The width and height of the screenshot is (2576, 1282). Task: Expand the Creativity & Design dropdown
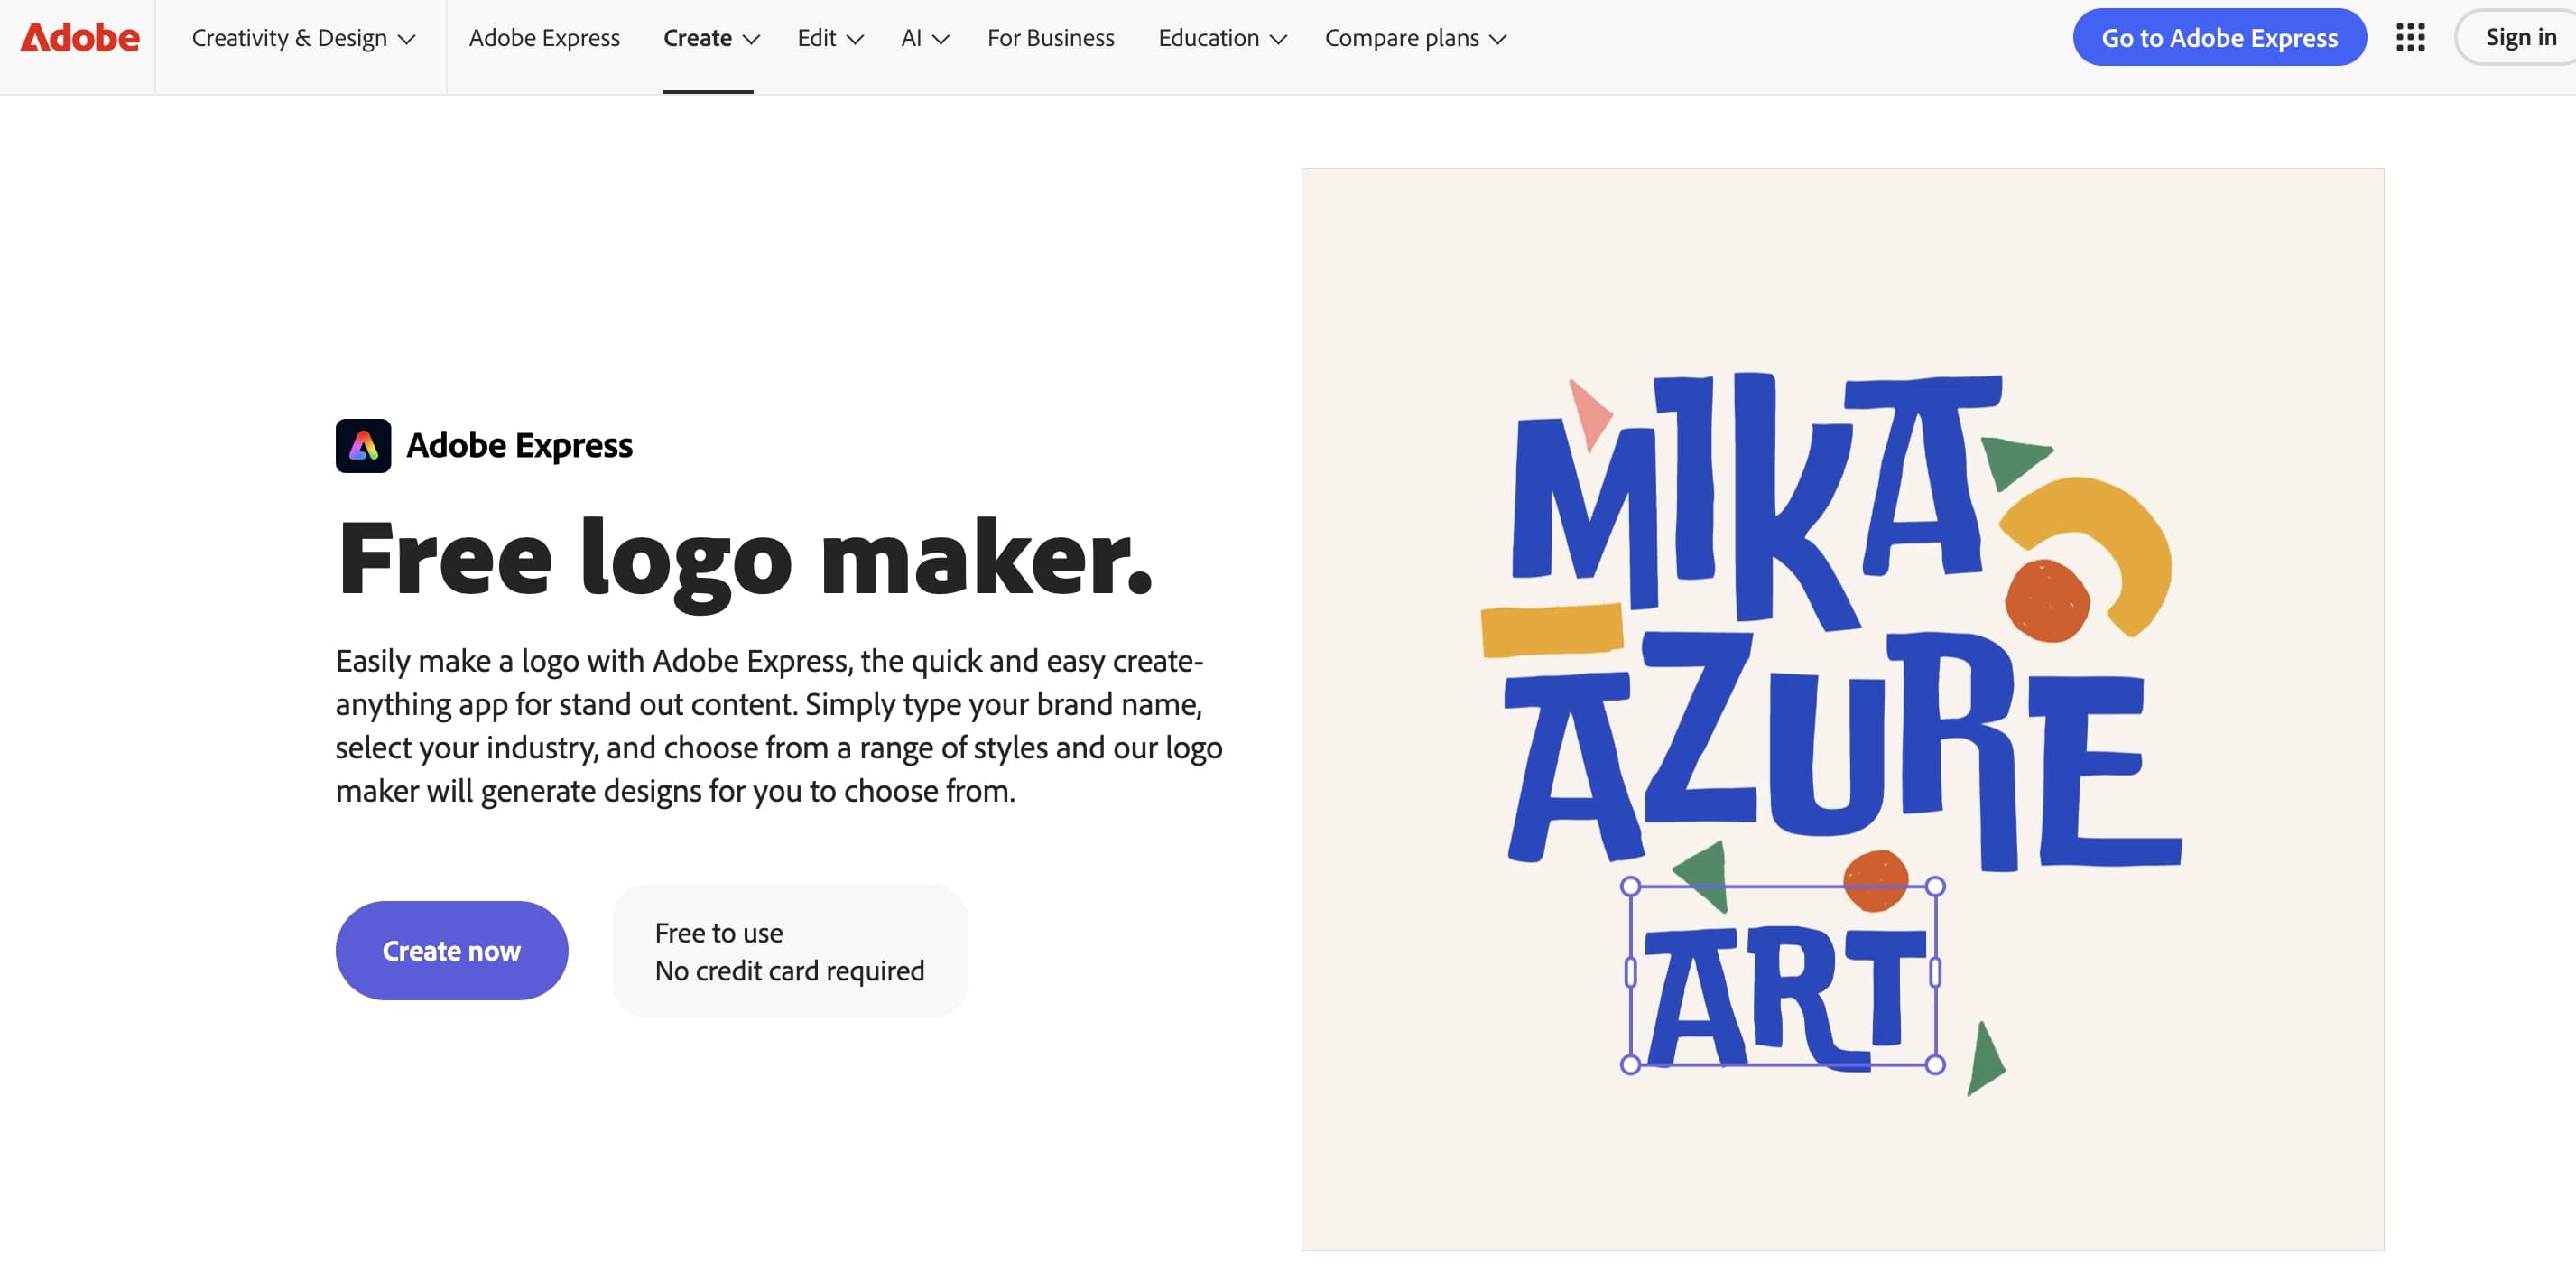302,38
